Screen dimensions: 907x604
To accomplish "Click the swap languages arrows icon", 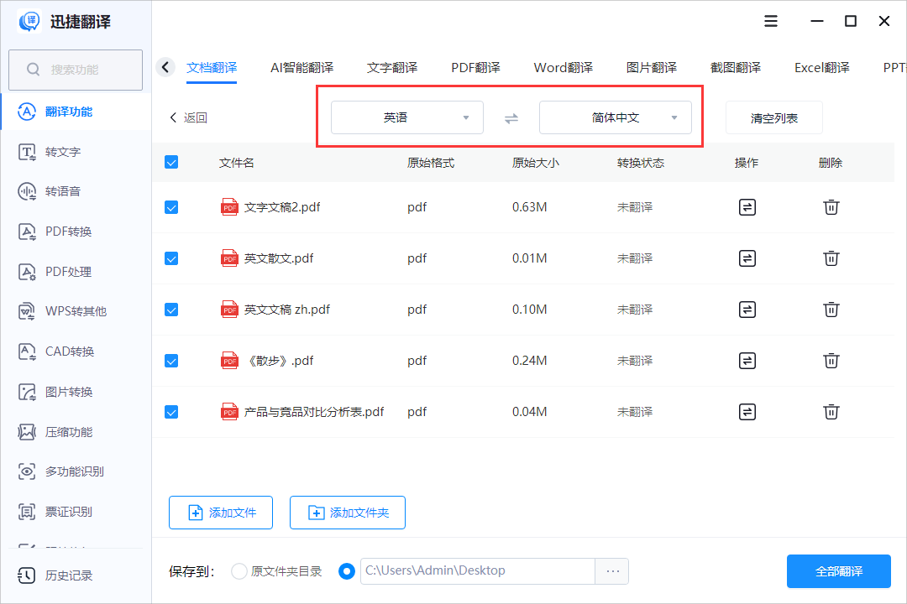I will click(x=511, y=118).
